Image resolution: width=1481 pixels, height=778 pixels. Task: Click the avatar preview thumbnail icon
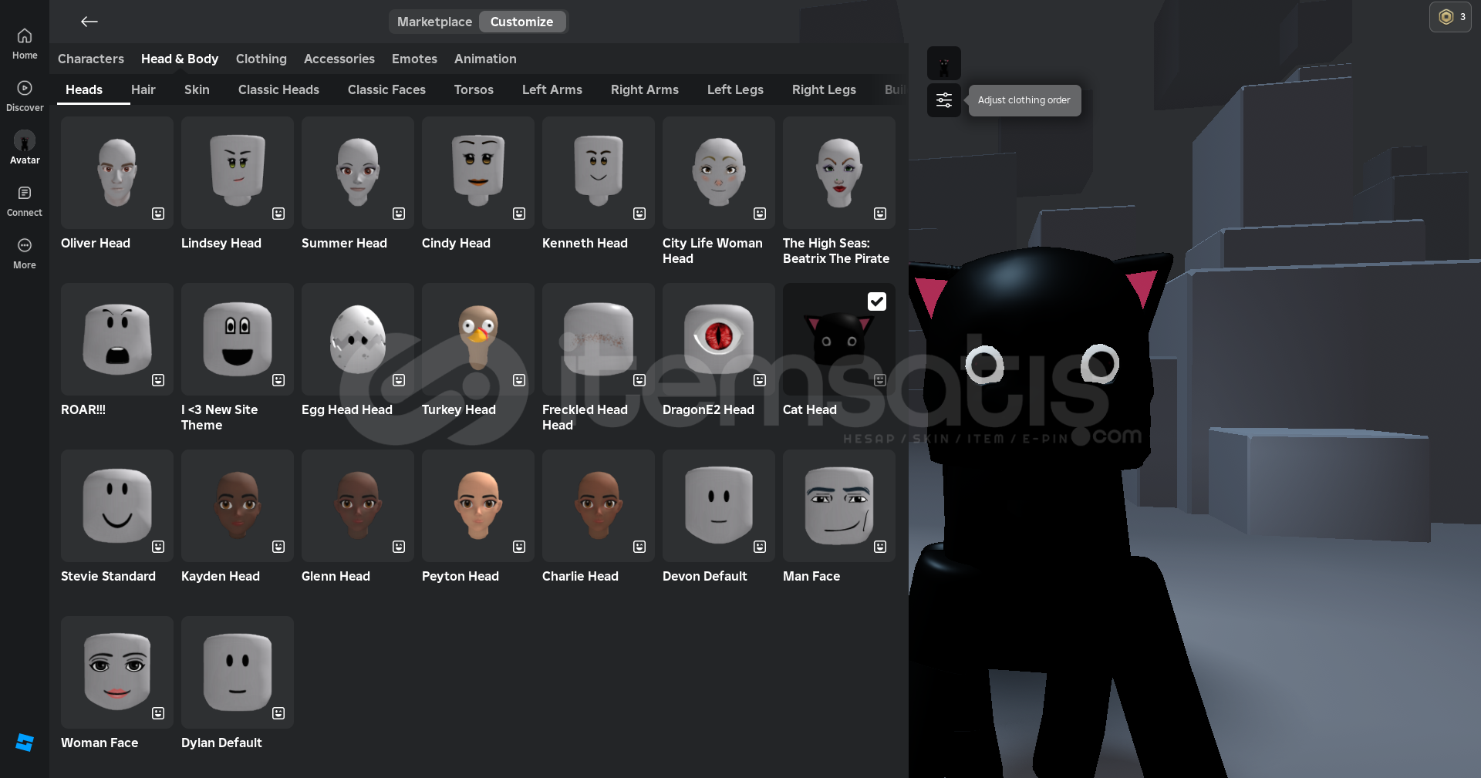pyautogui.click(x=944, y=63)
